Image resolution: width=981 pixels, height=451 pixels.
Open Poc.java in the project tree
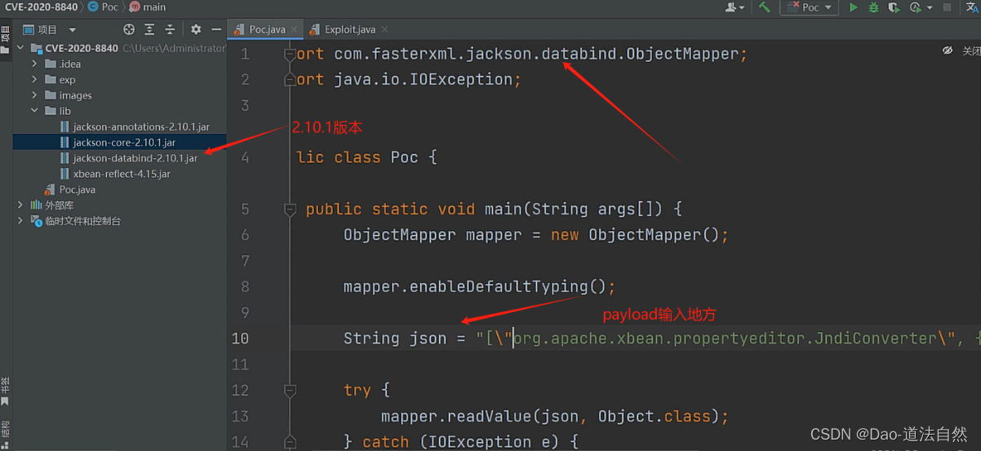tap(78, 189)
